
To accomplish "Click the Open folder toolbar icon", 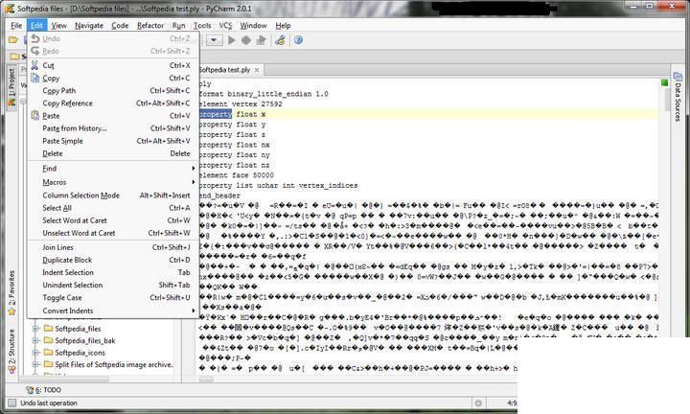I will pyautogui.click(x=13, y=40).
